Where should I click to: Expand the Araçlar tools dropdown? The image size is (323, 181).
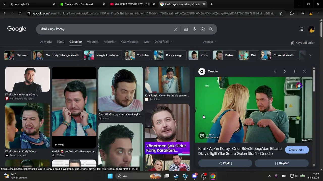210,42
